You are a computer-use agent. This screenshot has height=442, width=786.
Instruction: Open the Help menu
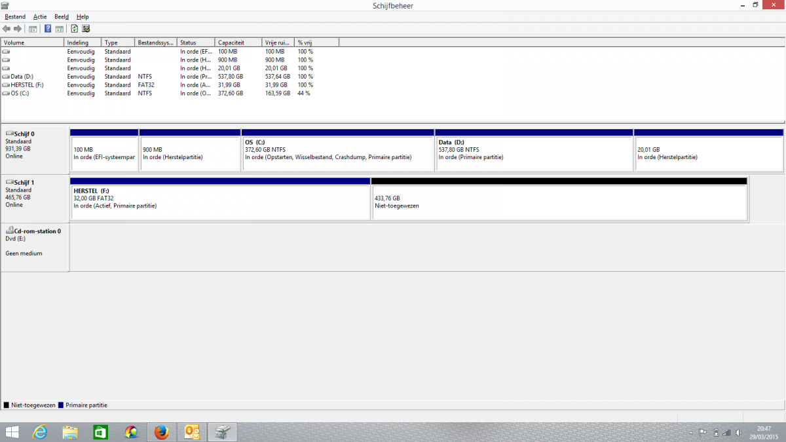click(83, 16)
